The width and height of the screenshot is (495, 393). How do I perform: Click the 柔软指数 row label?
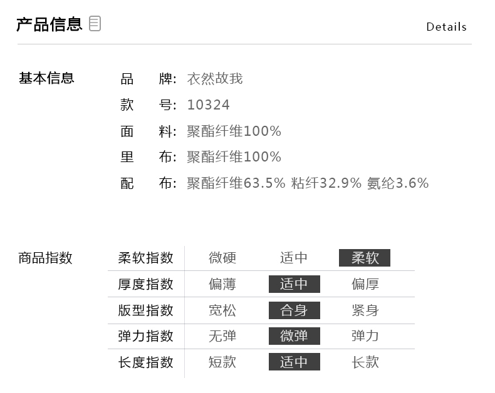point(145,258)
